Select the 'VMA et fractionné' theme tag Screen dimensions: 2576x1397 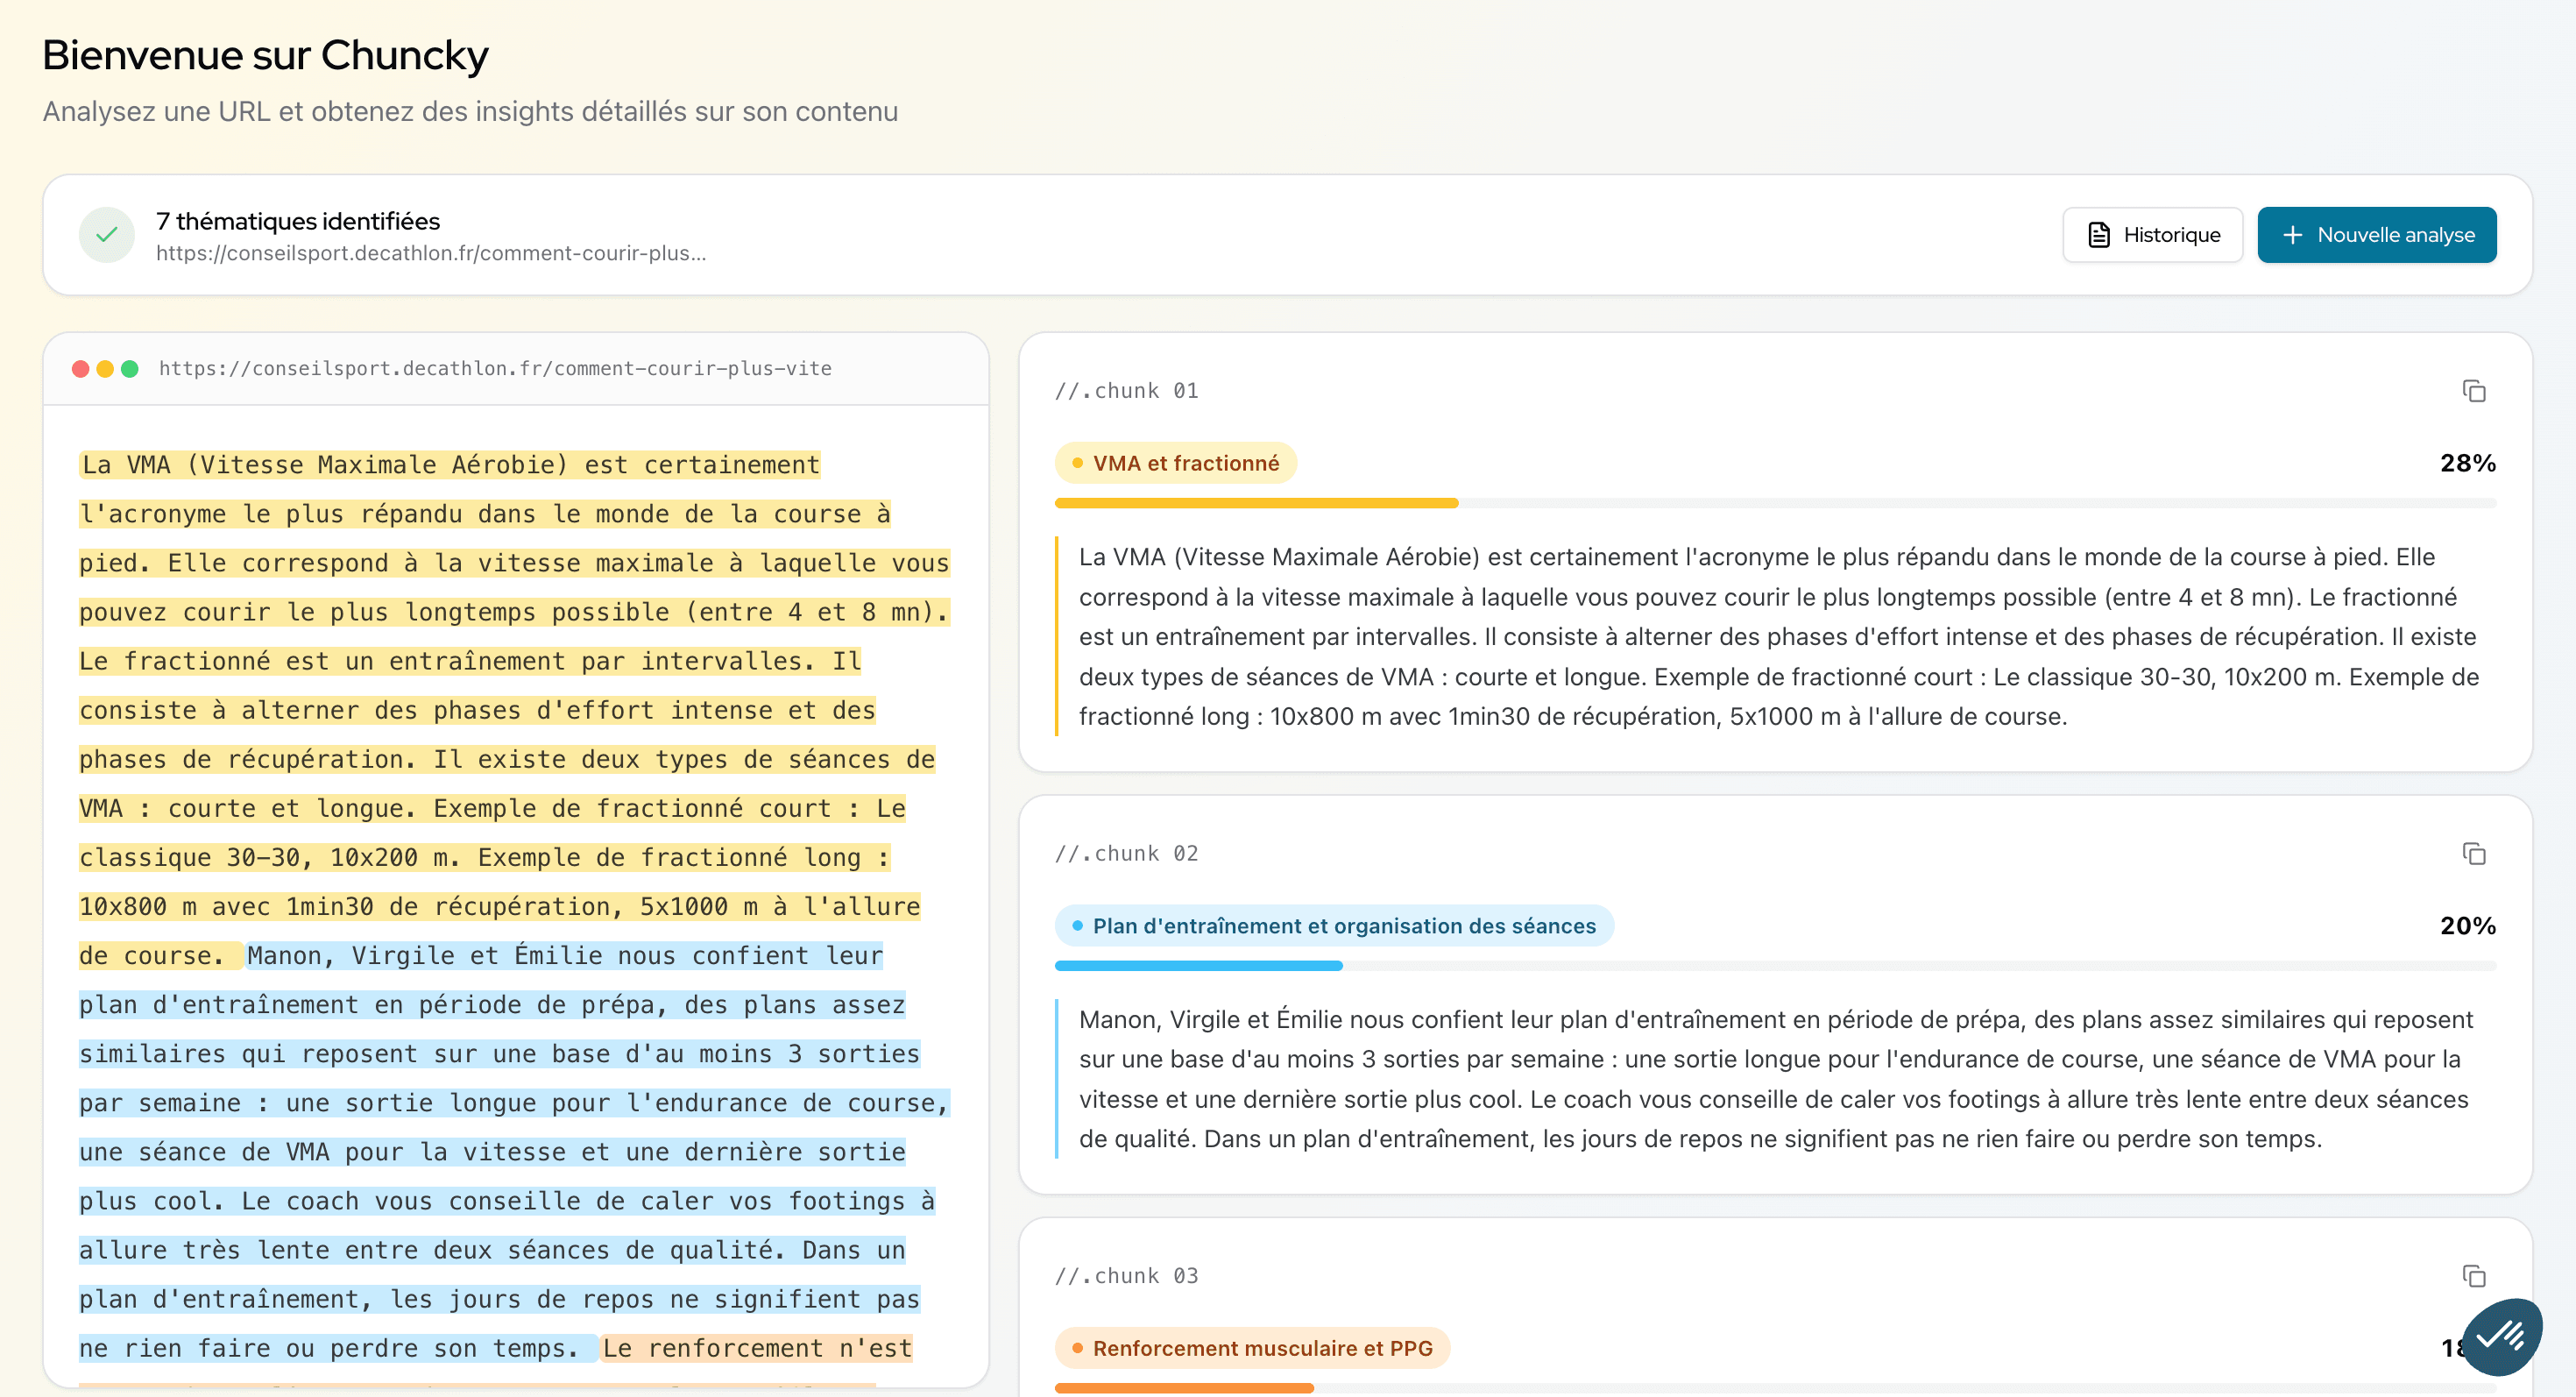click(x=1175, y=463)
